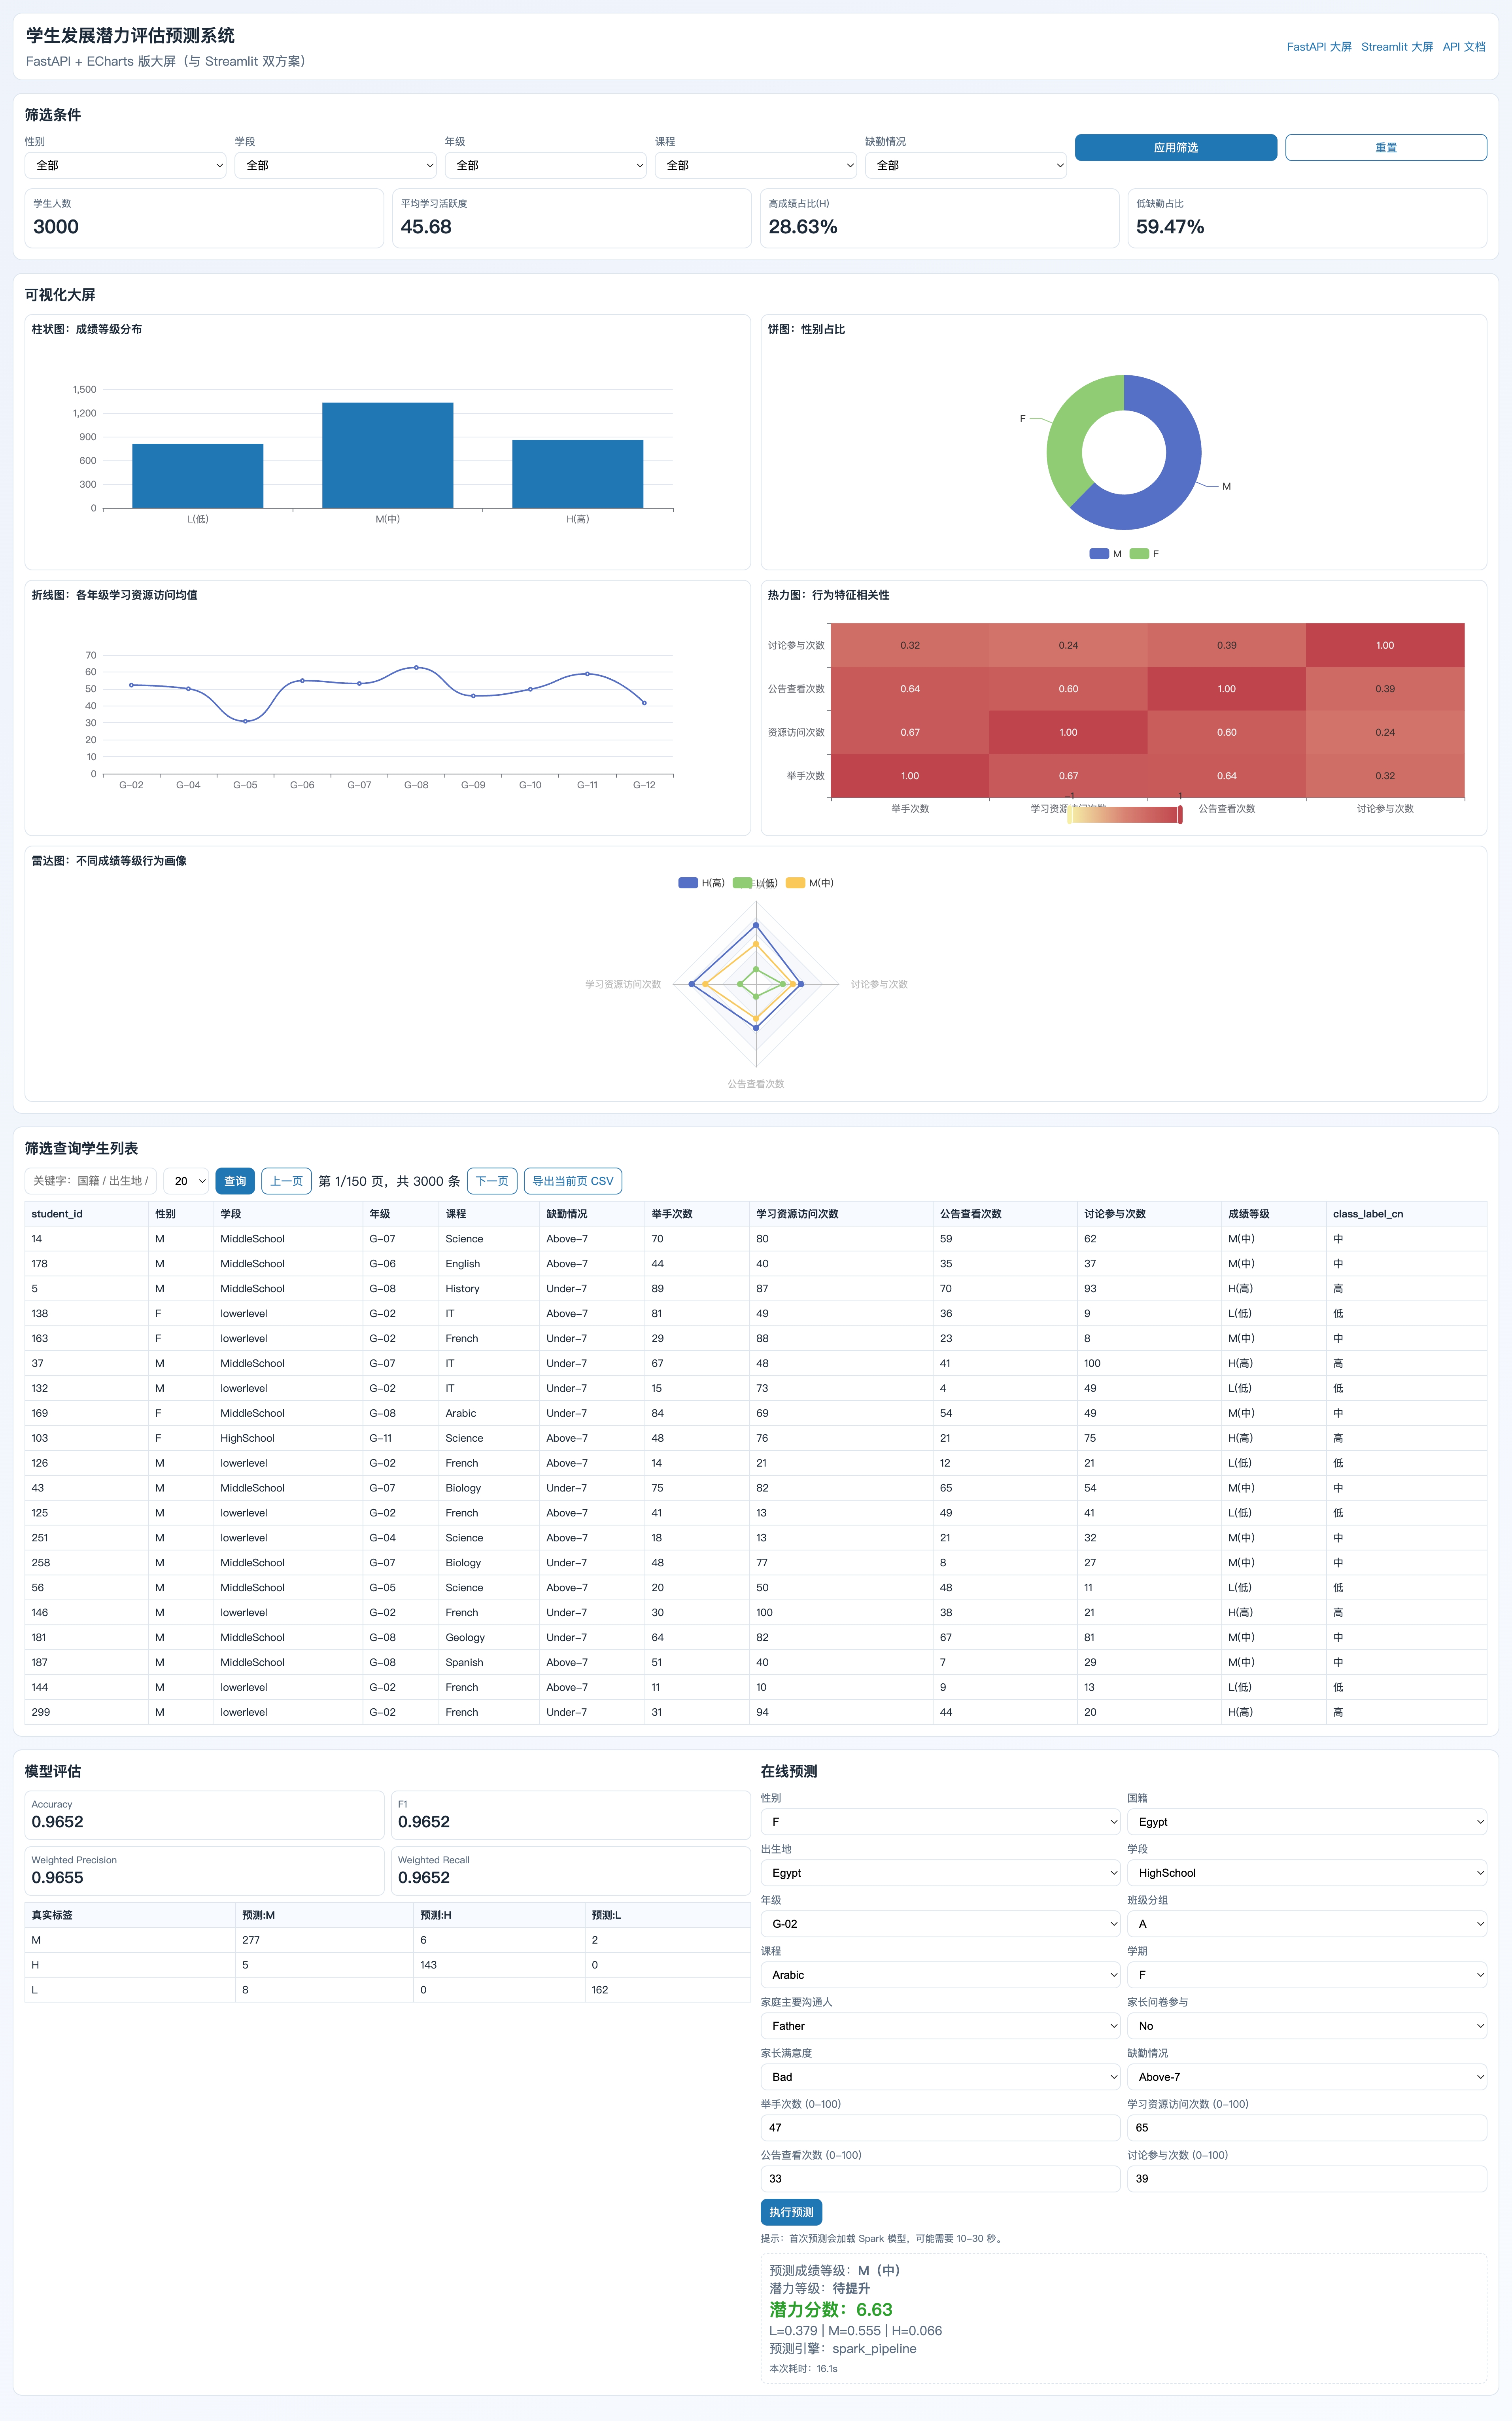
Task: Click the 学习资源访问次数 (0-100) input showing 65
Action: [x=1307, y=2128]
